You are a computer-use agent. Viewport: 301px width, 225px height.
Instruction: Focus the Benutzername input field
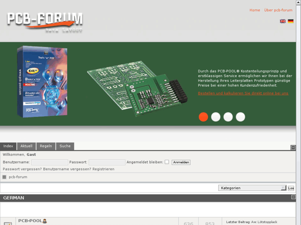(x=50, y=162)
